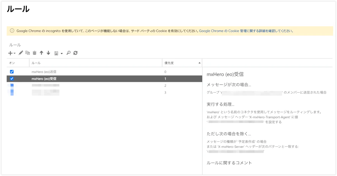Open the dropdown arrow beside the plus icon
This screenshot has height=176, width=337.
tap(15, 53)
